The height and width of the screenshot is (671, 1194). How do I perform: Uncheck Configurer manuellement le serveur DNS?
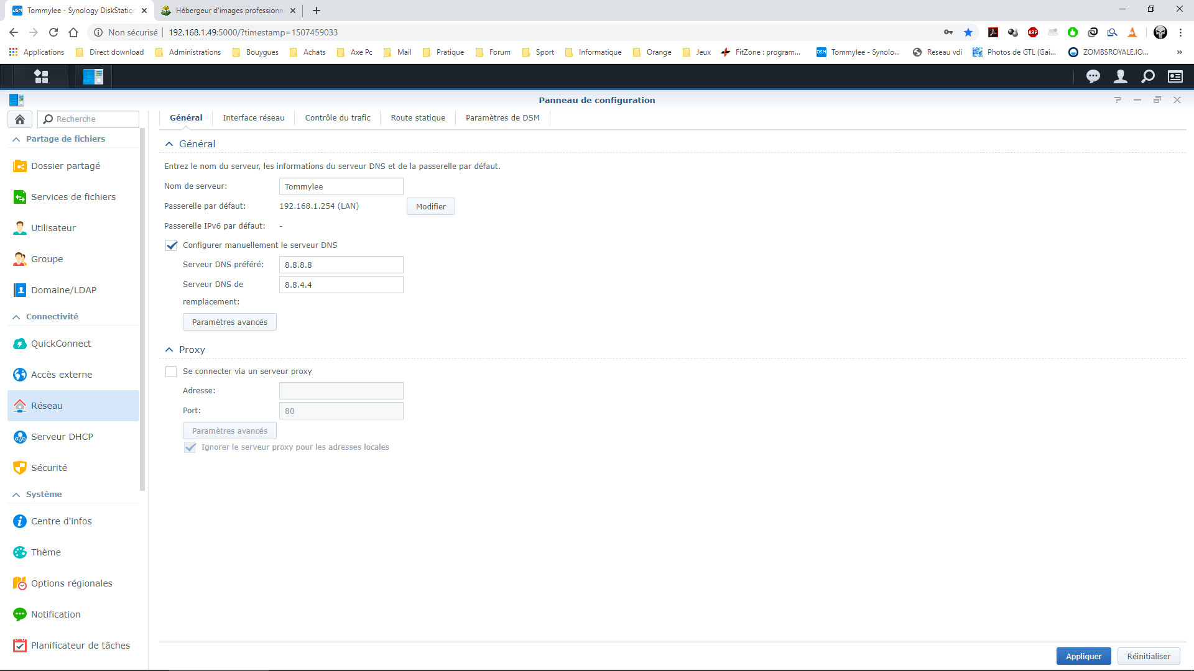pyautogui.click(x=172, y=245)
